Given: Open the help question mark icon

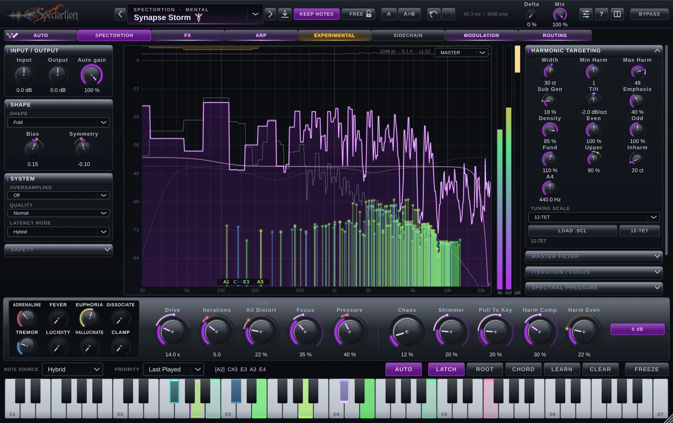Looking at the screenshot, I should point(601,14).
